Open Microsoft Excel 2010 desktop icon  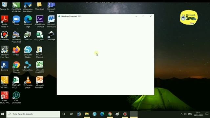click(x=40, y=67)
